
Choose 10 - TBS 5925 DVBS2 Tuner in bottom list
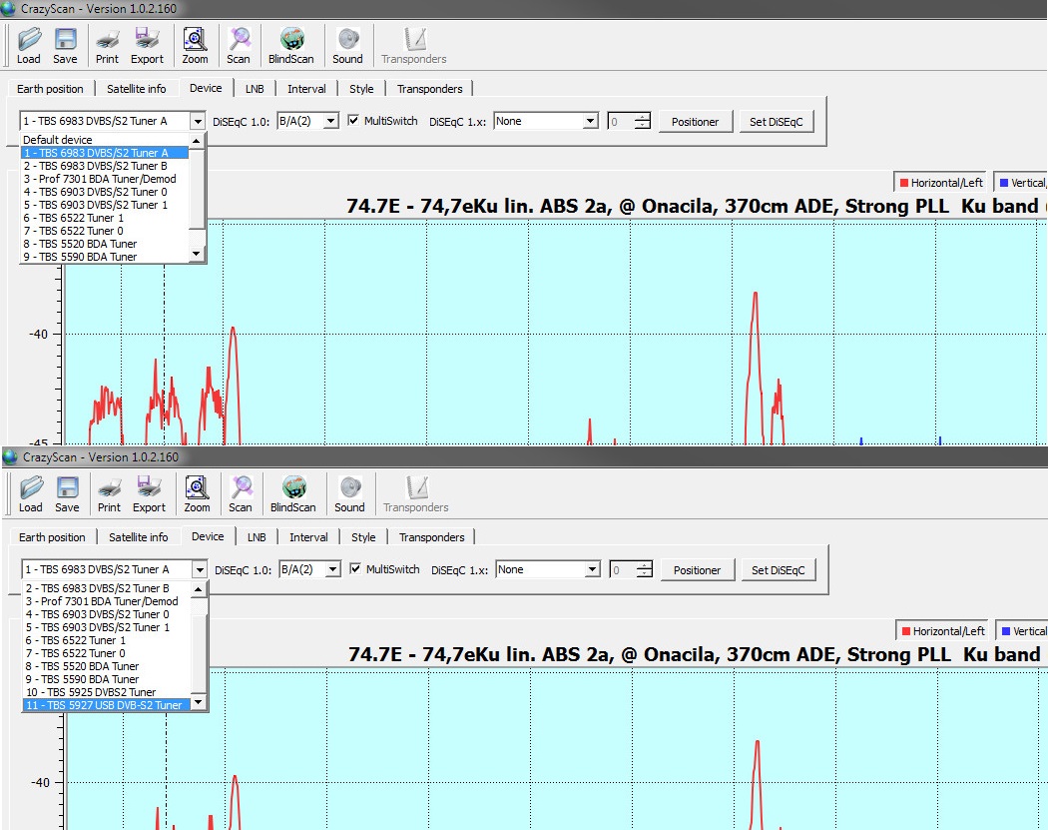107,692
